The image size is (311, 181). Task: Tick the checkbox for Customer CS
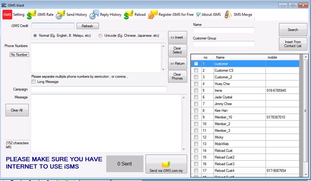point(196,70)
